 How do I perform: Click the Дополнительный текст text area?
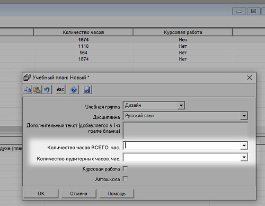pyautogui.click(x=185, y=131)
